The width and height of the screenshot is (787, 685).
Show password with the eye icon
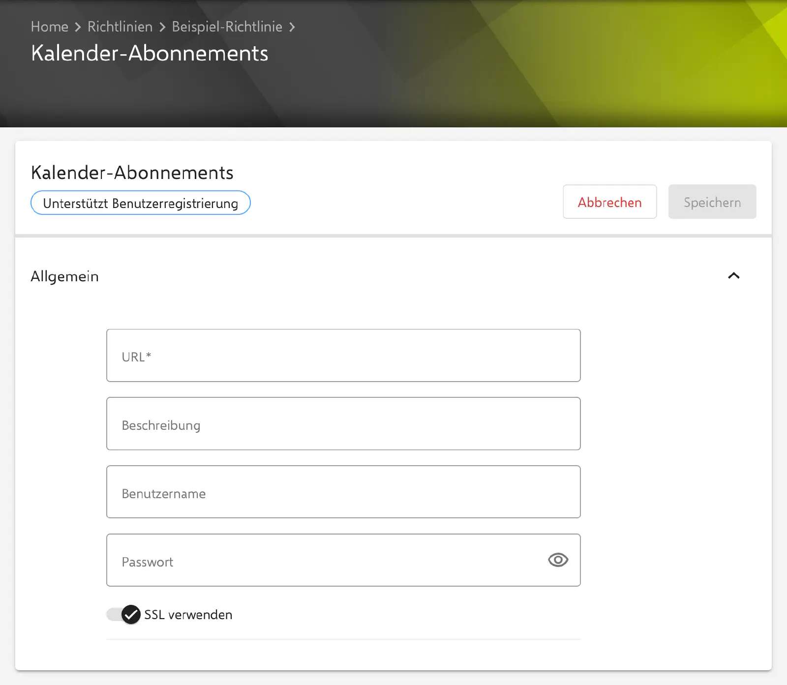point(558,560)
